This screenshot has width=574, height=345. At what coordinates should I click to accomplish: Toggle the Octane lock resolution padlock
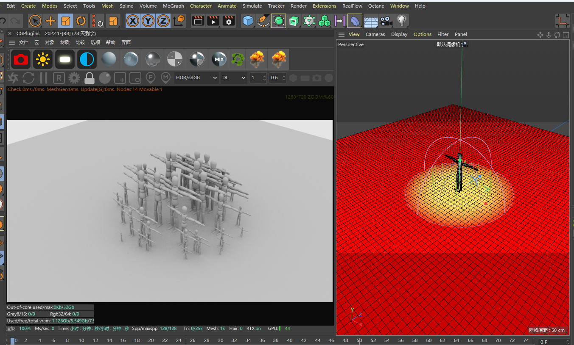(x=89, y=78)
